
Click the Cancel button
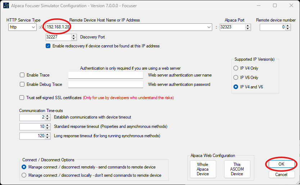pyautogui.click(x=281, y=175)
